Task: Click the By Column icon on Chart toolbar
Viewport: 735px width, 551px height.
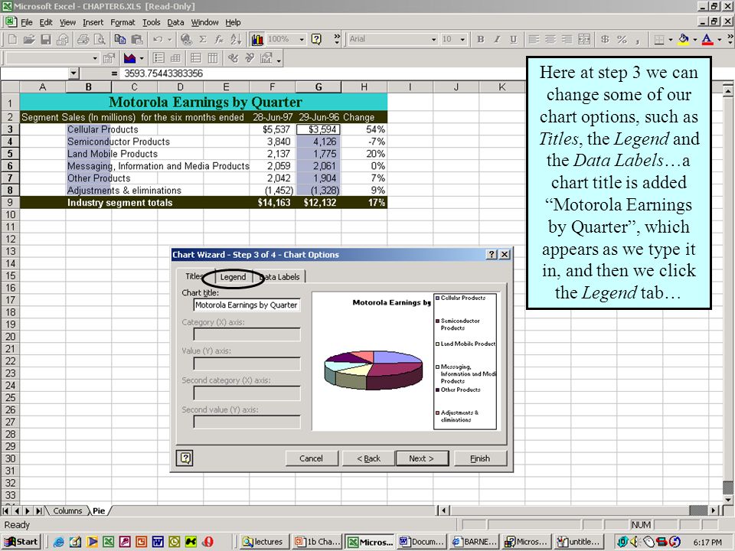Action: [x=213, y=58]
